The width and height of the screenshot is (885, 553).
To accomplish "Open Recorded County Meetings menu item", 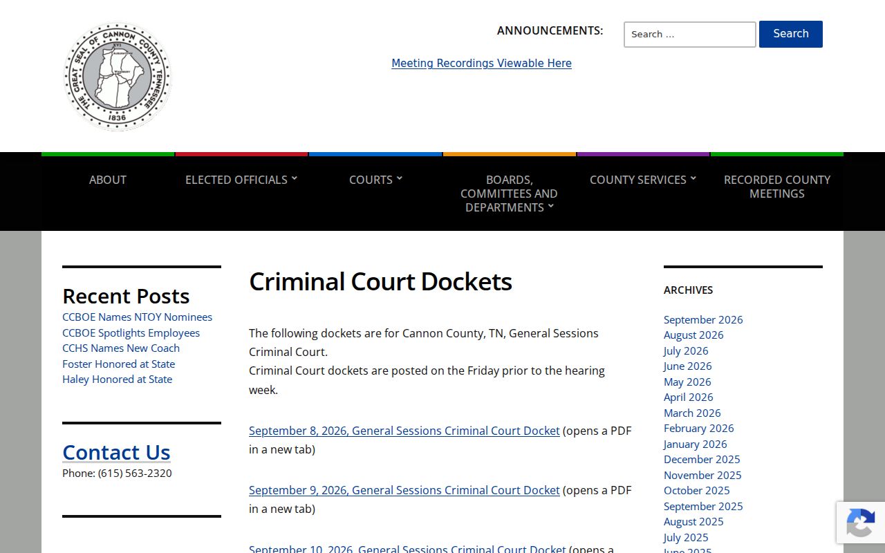I will pos(777,187).
